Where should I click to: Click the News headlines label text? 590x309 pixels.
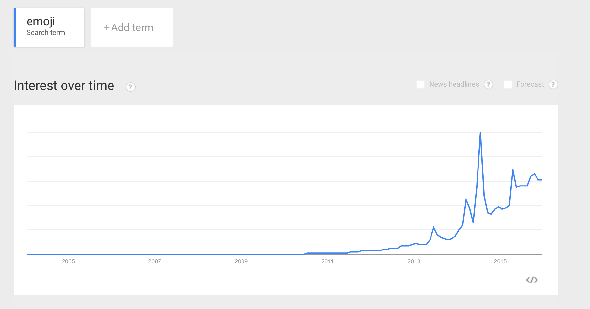(x=454, y=84)
